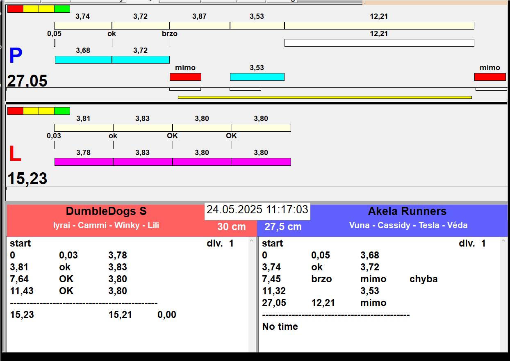Click the green start light in lane P
Screen dimensions: 510x361
[x=62, y=9]
